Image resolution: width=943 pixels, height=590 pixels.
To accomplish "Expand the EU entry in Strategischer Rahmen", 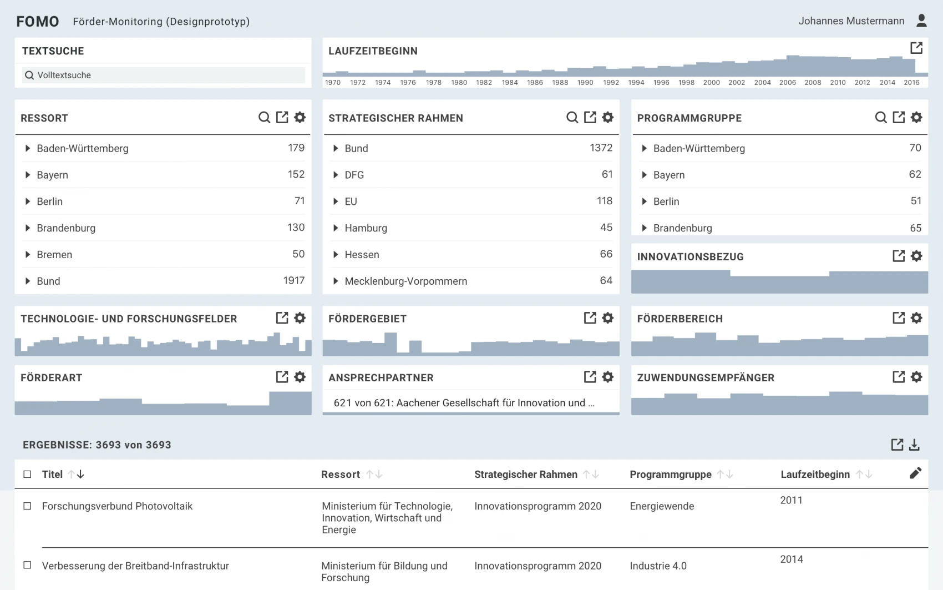I will [336, 201].
